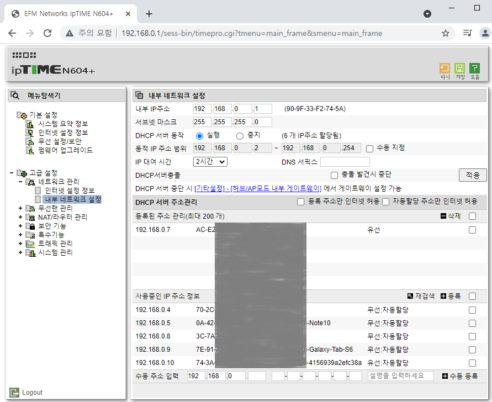
Task: Check 등록 주소만 인터넷 허용
Action: pyautogui.click(x=300, y=202)
